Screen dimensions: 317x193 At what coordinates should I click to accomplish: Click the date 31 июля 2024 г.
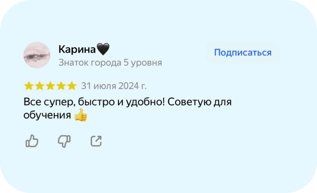(114, 86)
